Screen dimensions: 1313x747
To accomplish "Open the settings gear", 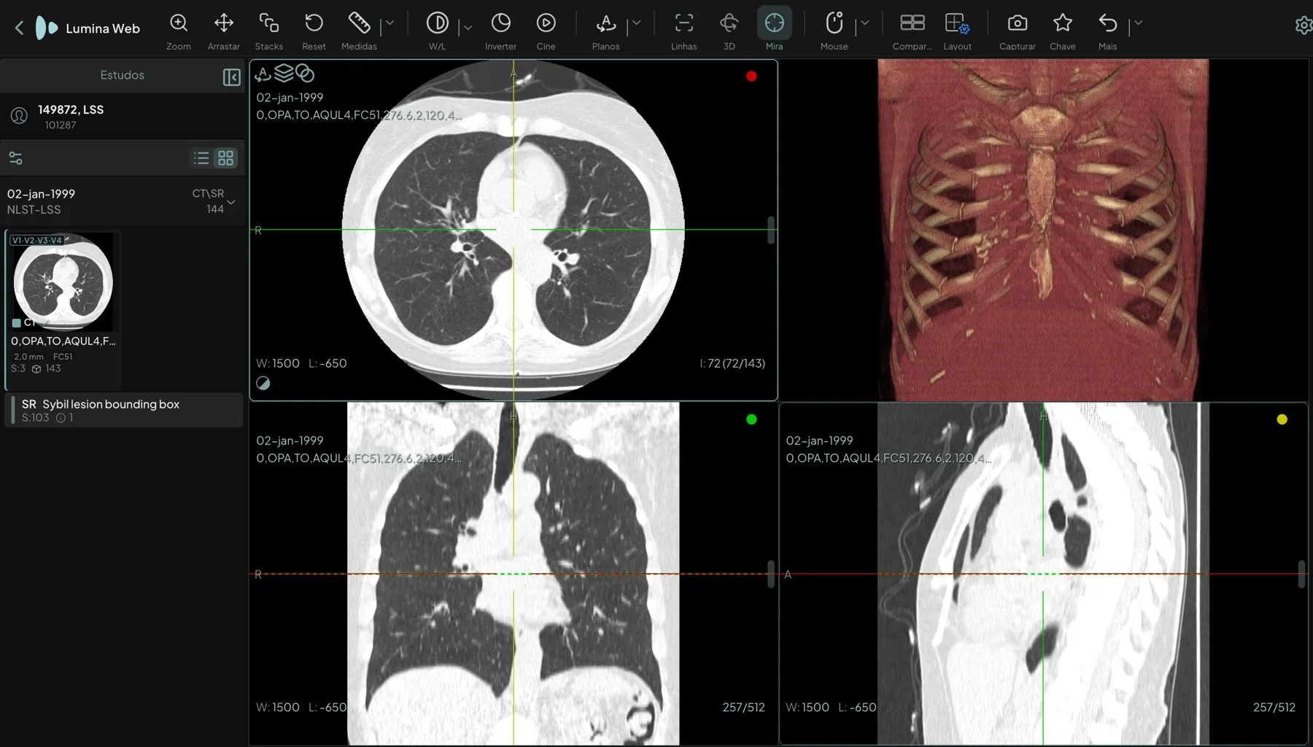I will point(1303,26).
